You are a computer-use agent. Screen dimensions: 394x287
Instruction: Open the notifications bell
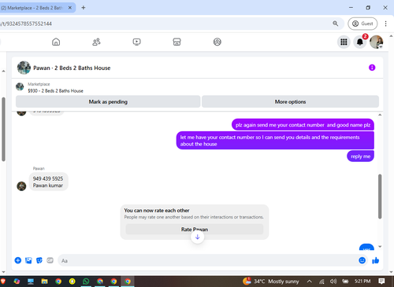click(x=360, y=42)
